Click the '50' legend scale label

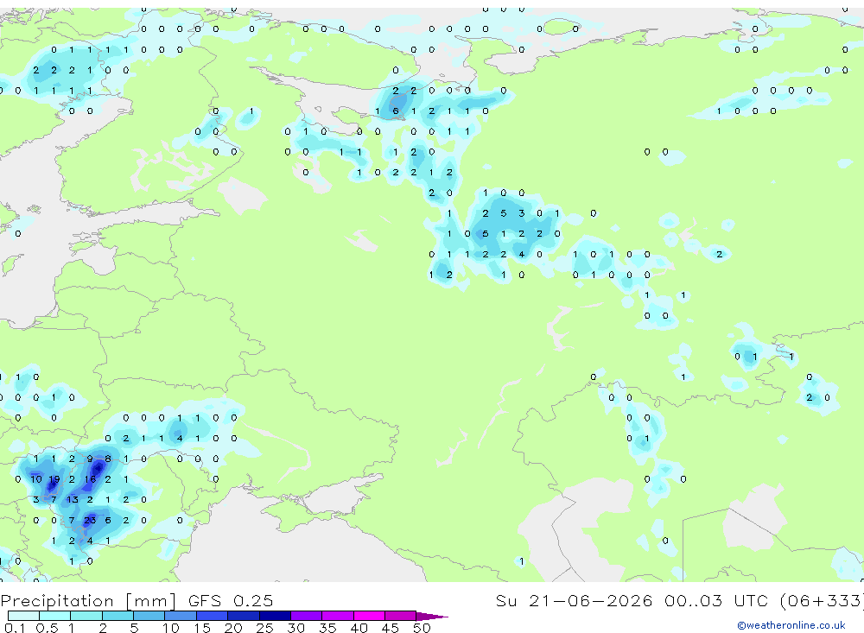point(422,628)
